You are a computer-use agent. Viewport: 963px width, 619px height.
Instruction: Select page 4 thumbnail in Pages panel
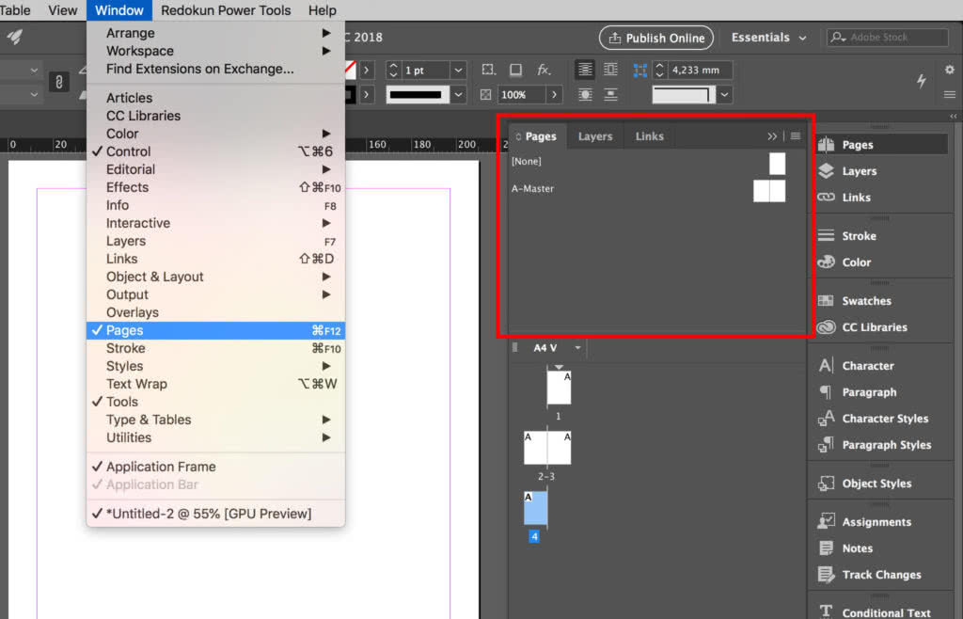(534, 508)
